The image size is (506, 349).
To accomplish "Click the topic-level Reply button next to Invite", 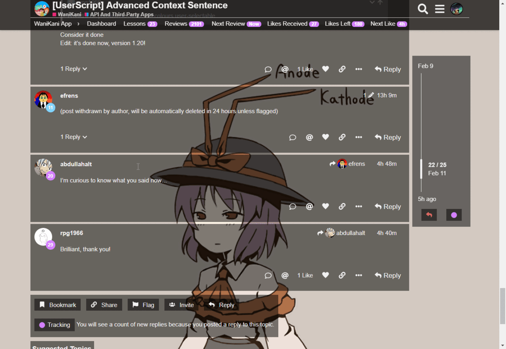I will tap(221, 305).
